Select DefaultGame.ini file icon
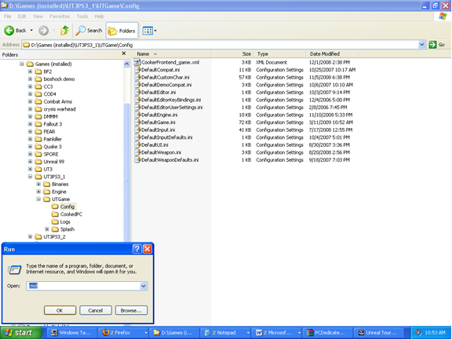 (x=137, y=122)
